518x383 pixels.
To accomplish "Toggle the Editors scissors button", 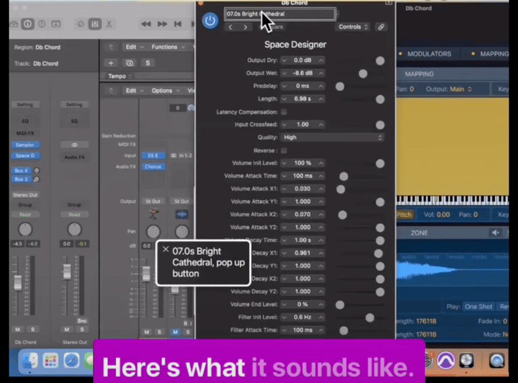I will (109, 24).
